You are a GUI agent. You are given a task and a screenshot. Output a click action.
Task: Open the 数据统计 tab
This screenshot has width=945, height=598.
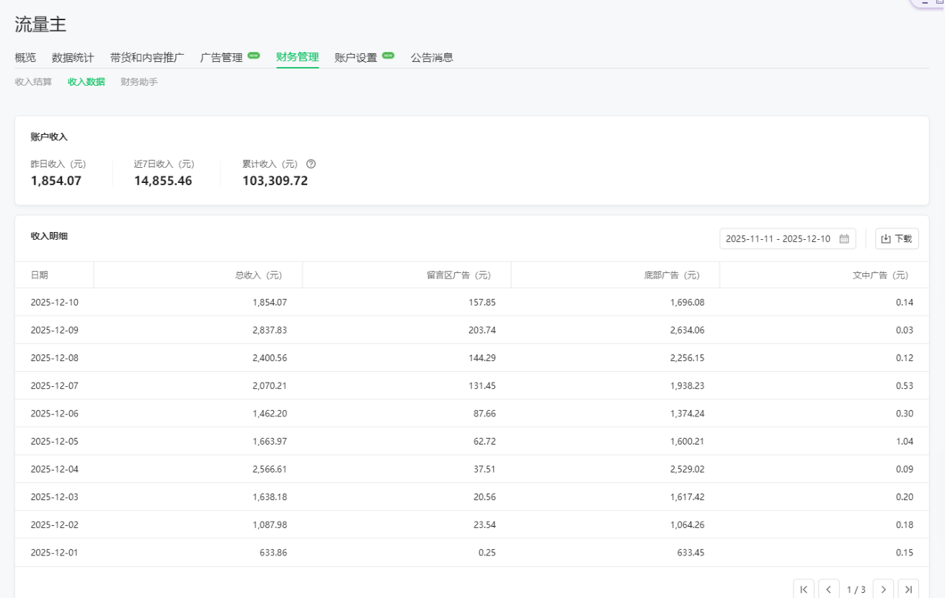(73, 58)
